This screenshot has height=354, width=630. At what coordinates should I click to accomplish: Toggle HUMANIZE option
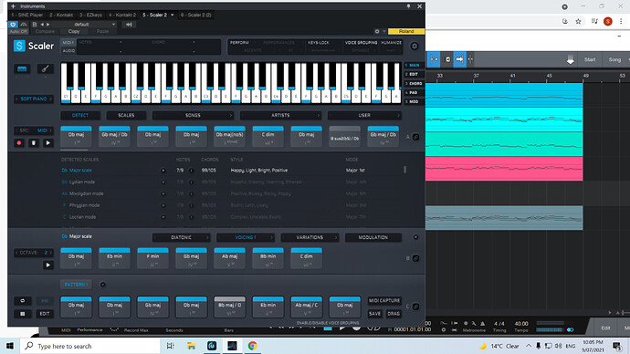pyautogui.click(x=392, y=43)
